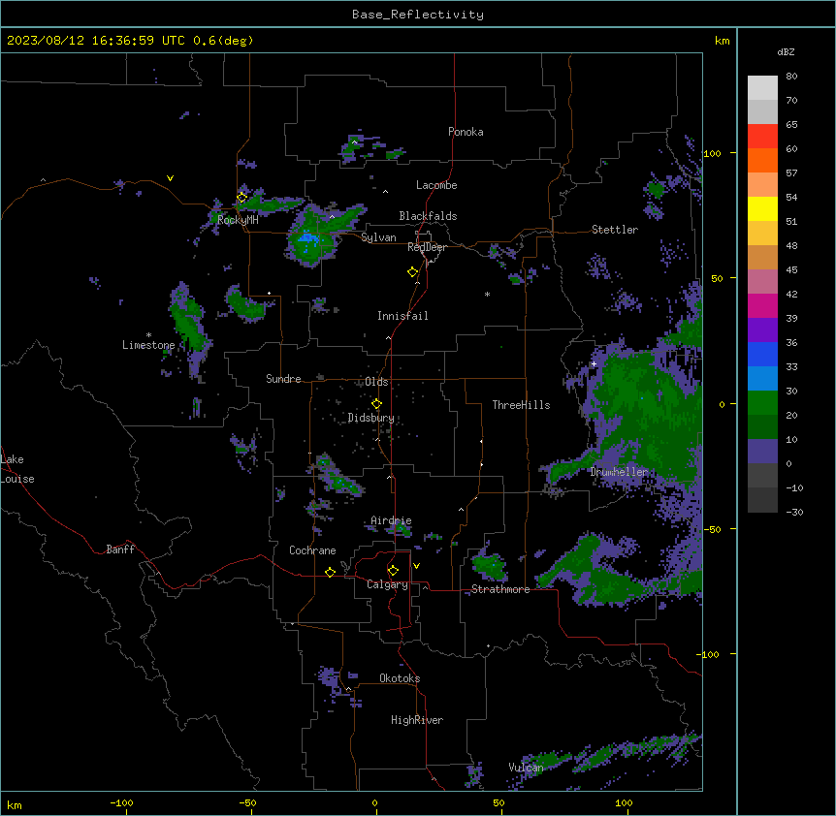
Task: Click the asterisk marker east of Innisfail
Action: (487, 294)
